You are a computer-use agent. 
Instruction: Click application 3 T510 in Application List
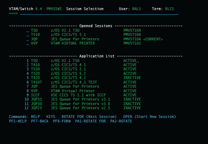pos(81,69)
